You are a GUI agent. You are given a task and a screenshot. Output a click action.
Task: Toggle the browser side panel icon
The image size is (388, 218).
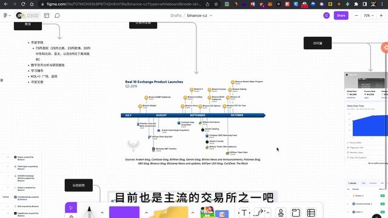pos(365,4)
